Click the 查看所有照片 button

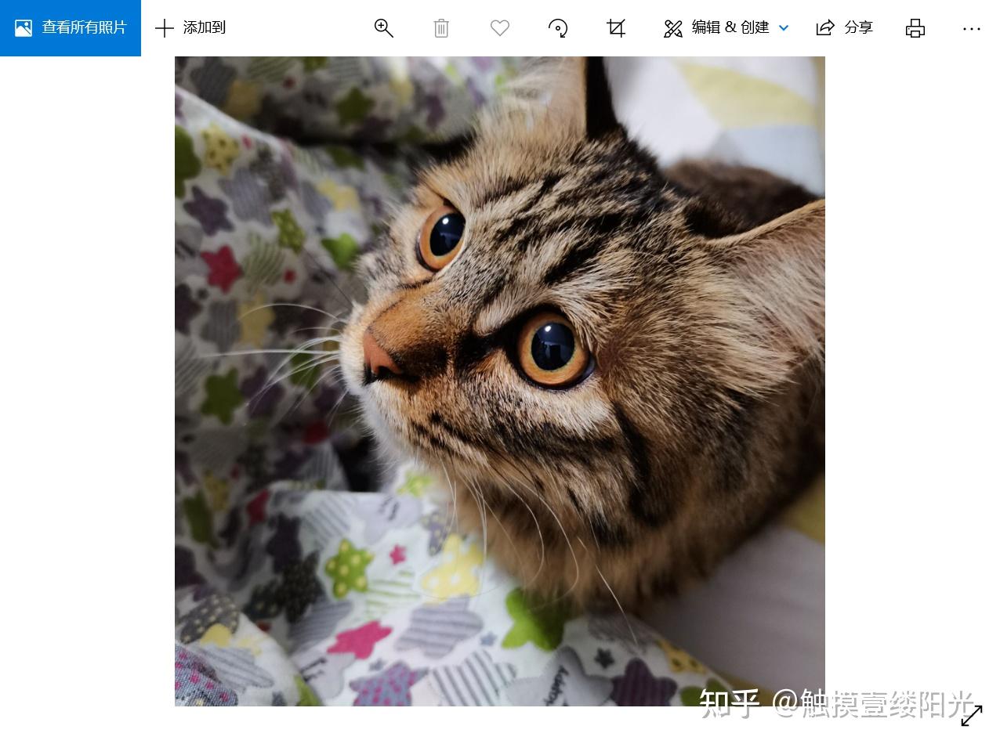tap(71, 28)
